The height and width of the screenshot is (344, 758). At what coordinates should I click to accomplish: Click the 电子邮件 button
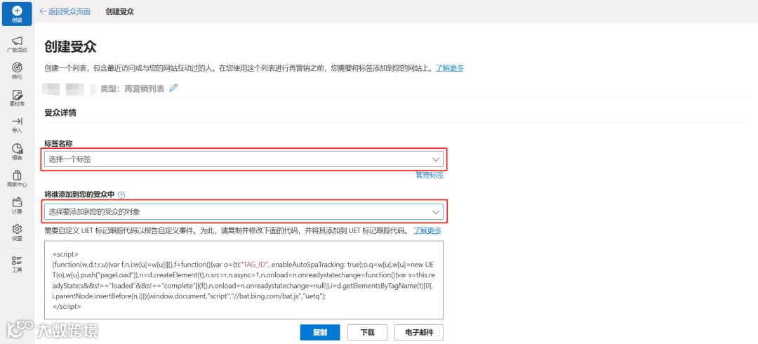[x=419, y=332]
